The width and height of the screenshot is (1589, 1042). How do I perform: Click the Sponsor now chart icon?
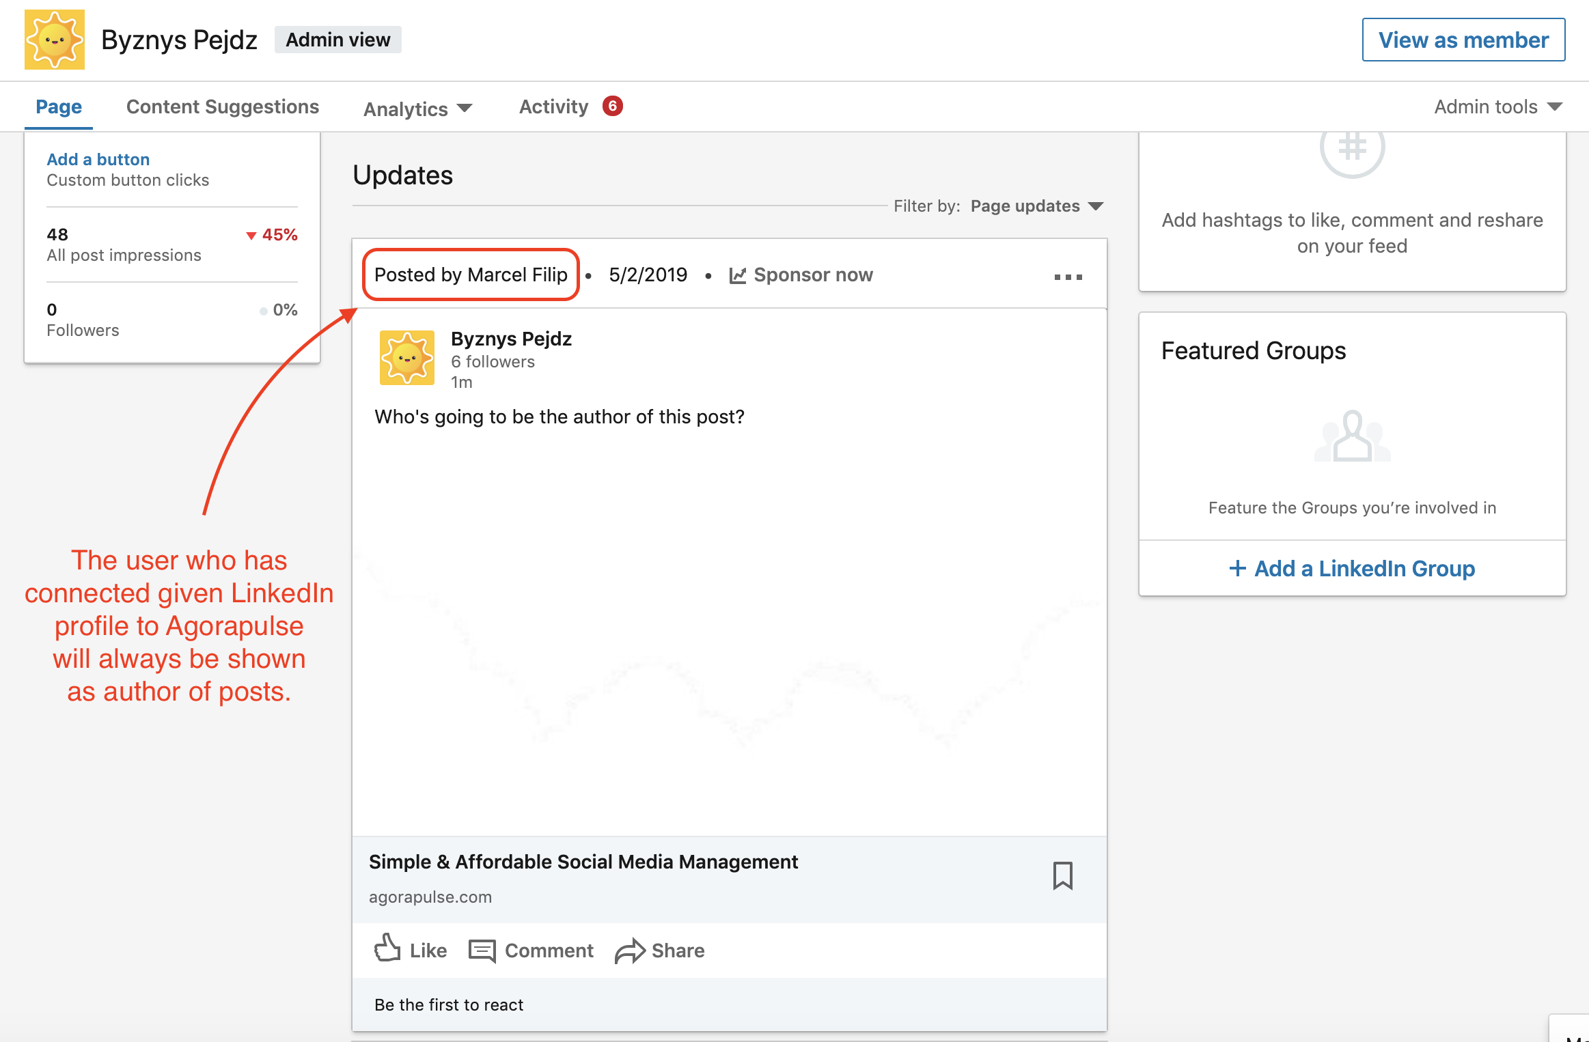coord(738,275)
